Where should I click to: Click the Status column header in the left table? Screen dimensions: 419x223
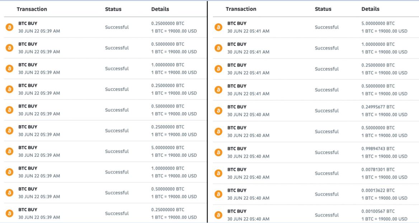point(113,9)
